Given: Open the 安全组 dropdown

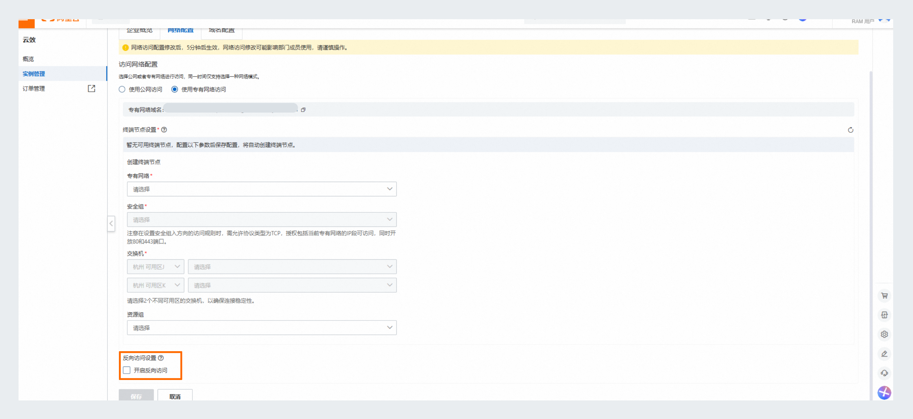Looking at the screenshot, I should coord(261,219).
